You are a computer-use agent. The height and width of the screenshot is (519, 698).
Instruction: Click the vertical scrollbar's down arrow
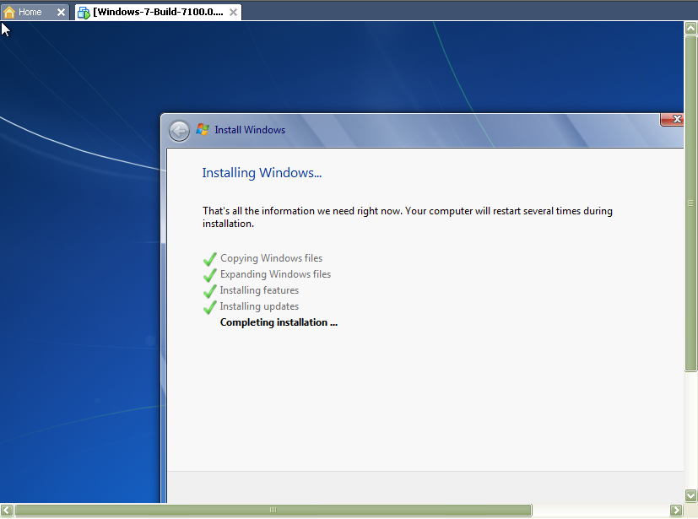pyautogui.click(x=691, y=495)
